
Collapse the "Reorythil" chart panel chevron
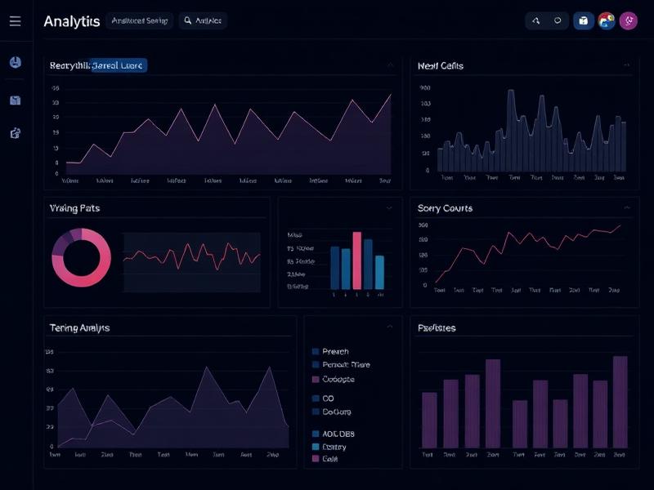(x=390, y=65)
